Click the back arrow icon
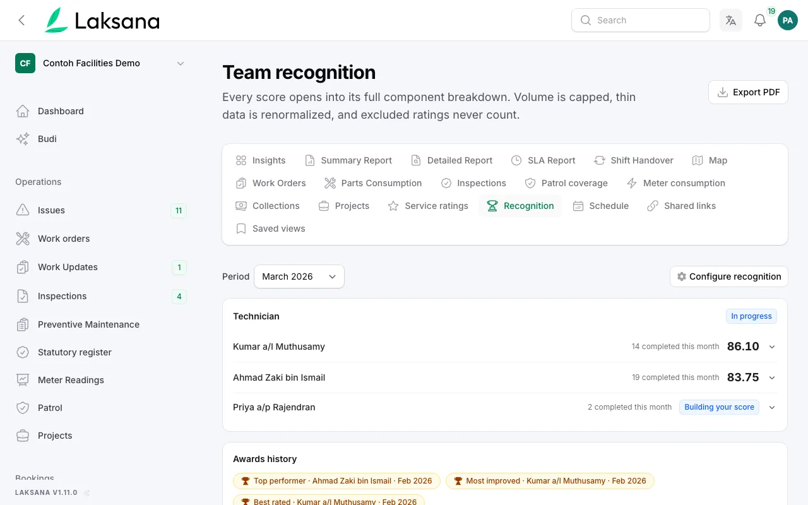Image resolution: width=808 pixels, height=505 pixels. tap(22, 20)
